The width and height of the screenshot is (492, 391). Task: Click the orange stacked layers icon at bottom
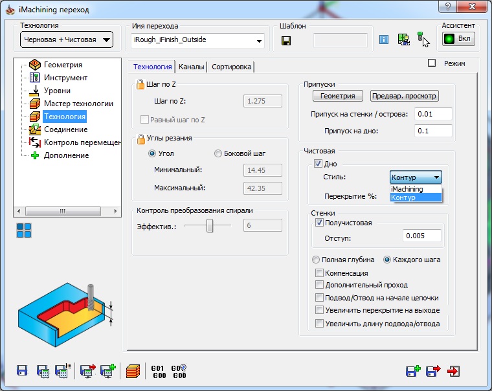click(133, 371)
